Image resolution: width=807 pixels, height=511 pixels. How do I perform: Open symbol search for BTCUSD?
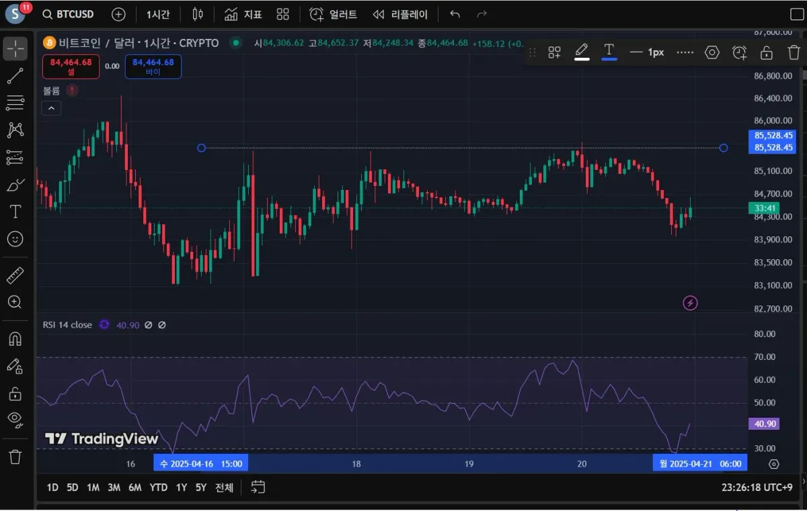(x=68, y=14)
